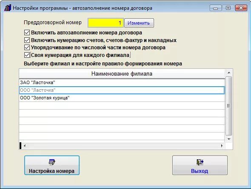Click the Выход exit button
The height and width of the screenshot is (189, 251).
200,165
